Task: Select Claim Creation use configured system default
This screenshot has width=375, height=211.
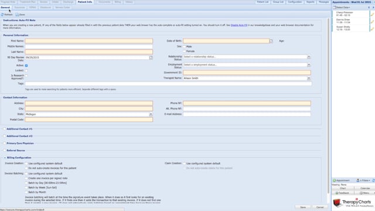Action: tap(185, 164)
